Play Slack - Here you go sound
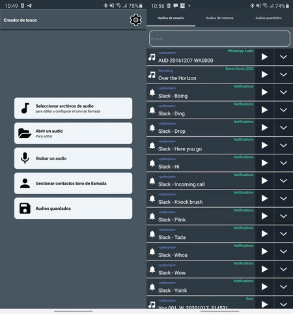 (x=264, y=145)
